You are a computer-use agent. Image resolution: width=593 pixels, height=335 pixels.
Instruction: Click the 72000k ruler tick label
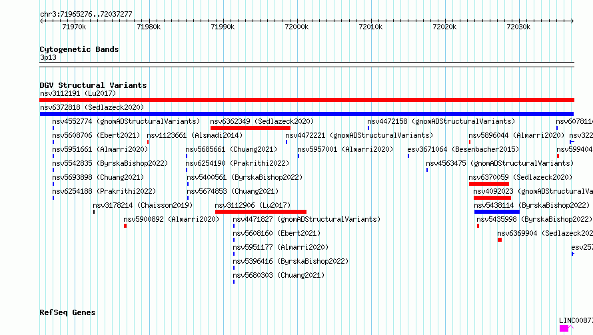point(296,27)
